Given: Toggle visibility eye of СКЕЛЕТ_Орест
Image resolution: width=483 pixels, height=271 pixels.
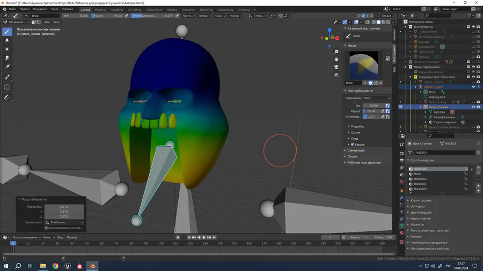Looking at the screenshot, I should click(x=473, y=87).
